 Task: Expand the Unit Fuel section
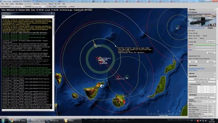215,73
